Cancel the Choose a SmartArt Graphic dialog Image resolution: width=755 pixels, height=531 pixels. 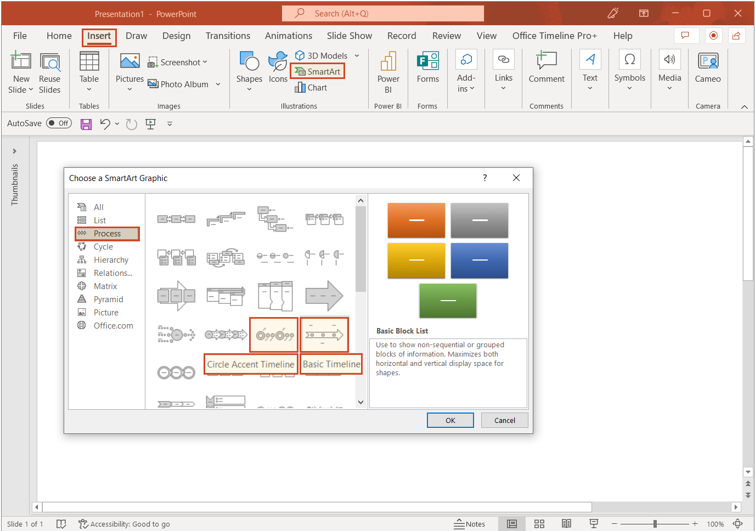504,420
